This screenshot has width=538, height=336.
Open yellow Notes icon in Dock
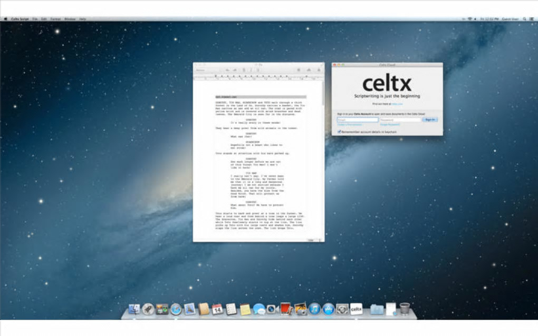[x=245, y=309]
